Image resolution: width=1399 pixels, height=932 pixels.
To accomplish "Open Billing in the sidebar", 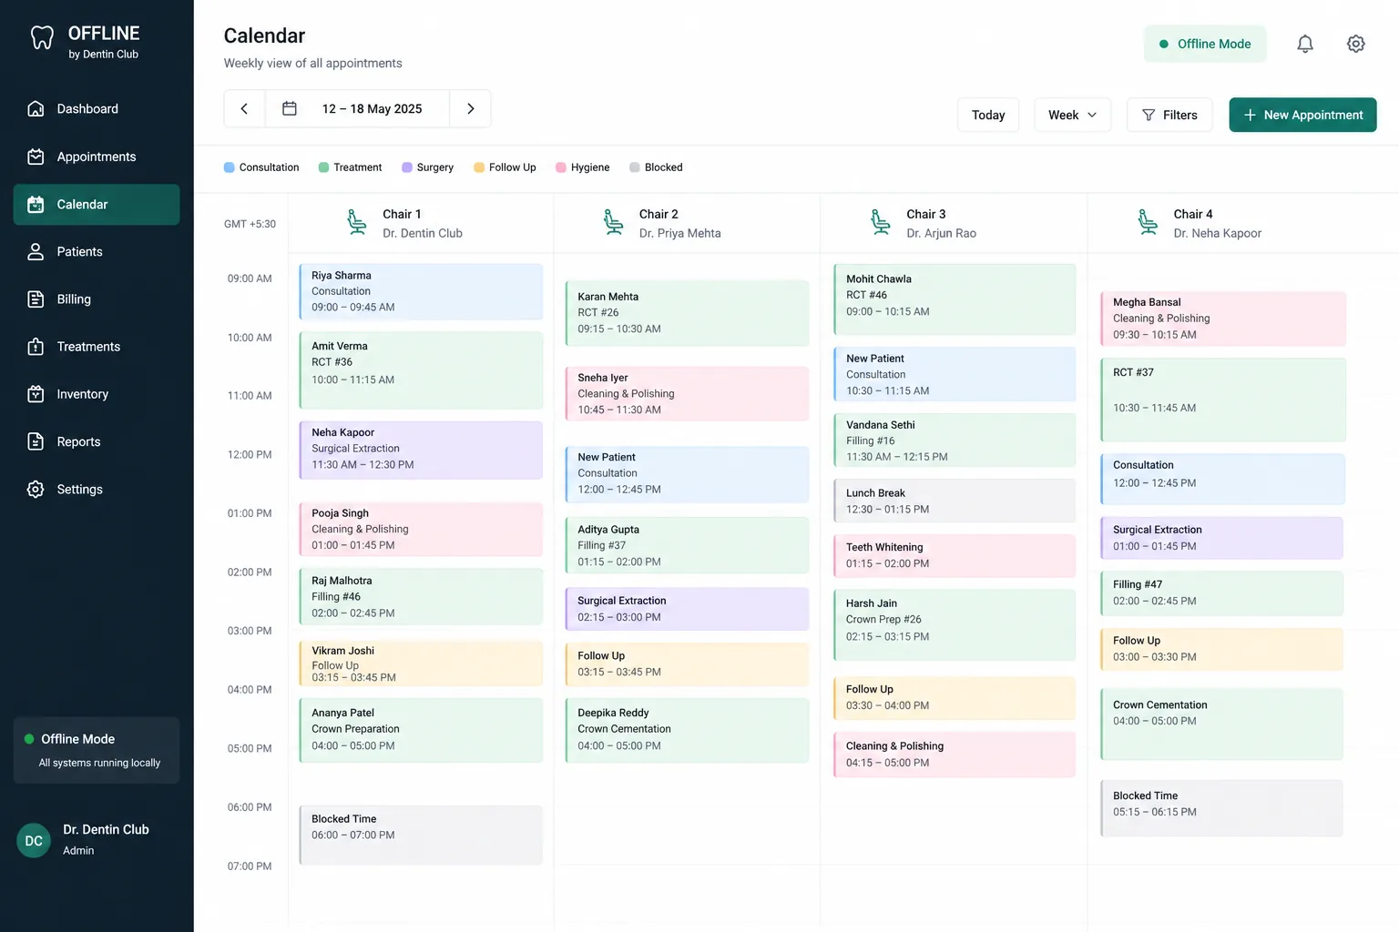I will pos(97,299).
